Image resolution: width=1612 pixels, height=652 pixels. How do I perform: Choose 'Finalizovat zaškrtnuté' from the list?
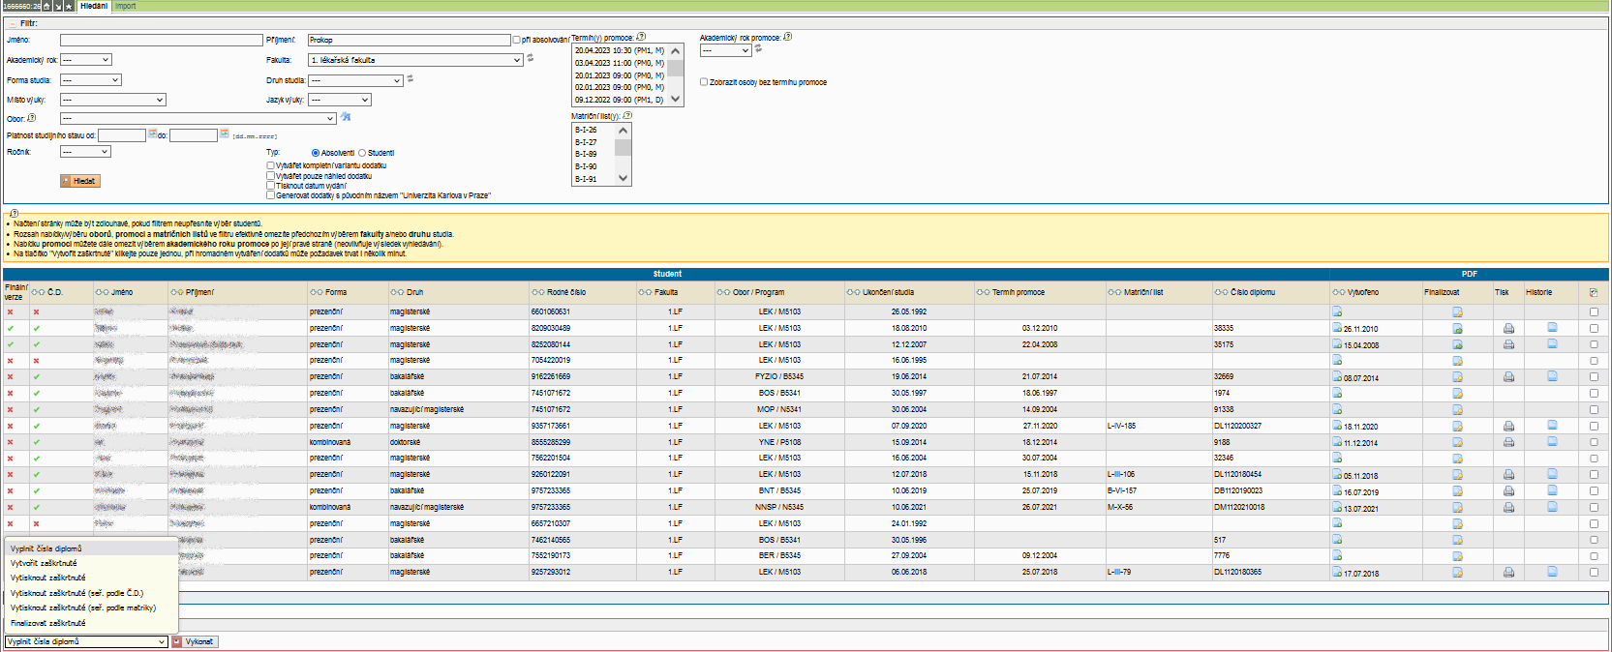pyautogui.click(x=48, y=623)
